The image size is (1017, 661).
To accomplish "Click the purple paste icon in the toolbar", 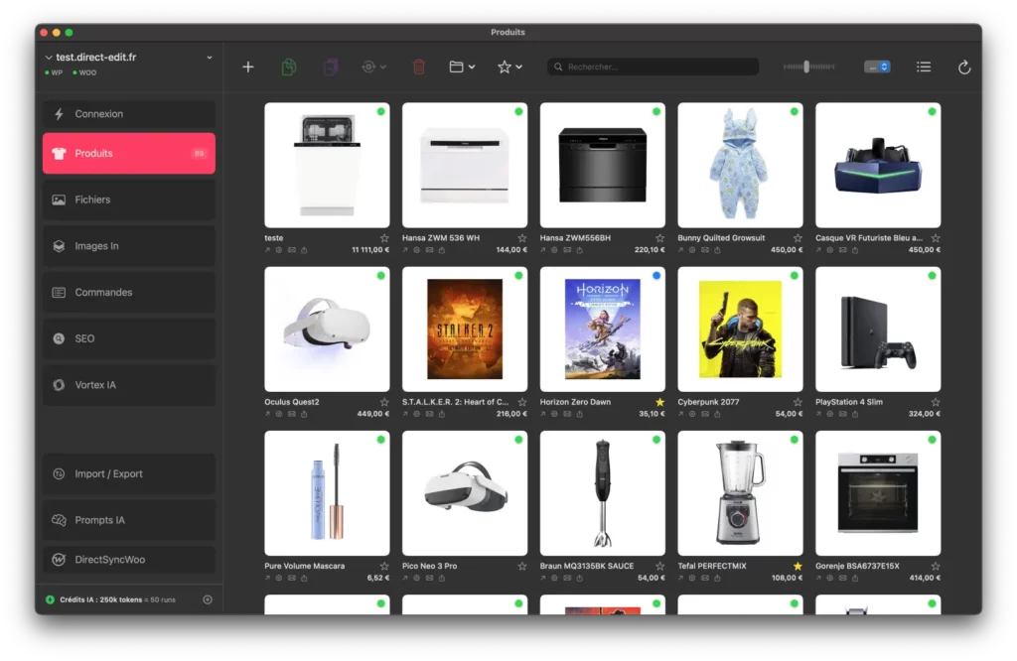I will coord(331,66).
